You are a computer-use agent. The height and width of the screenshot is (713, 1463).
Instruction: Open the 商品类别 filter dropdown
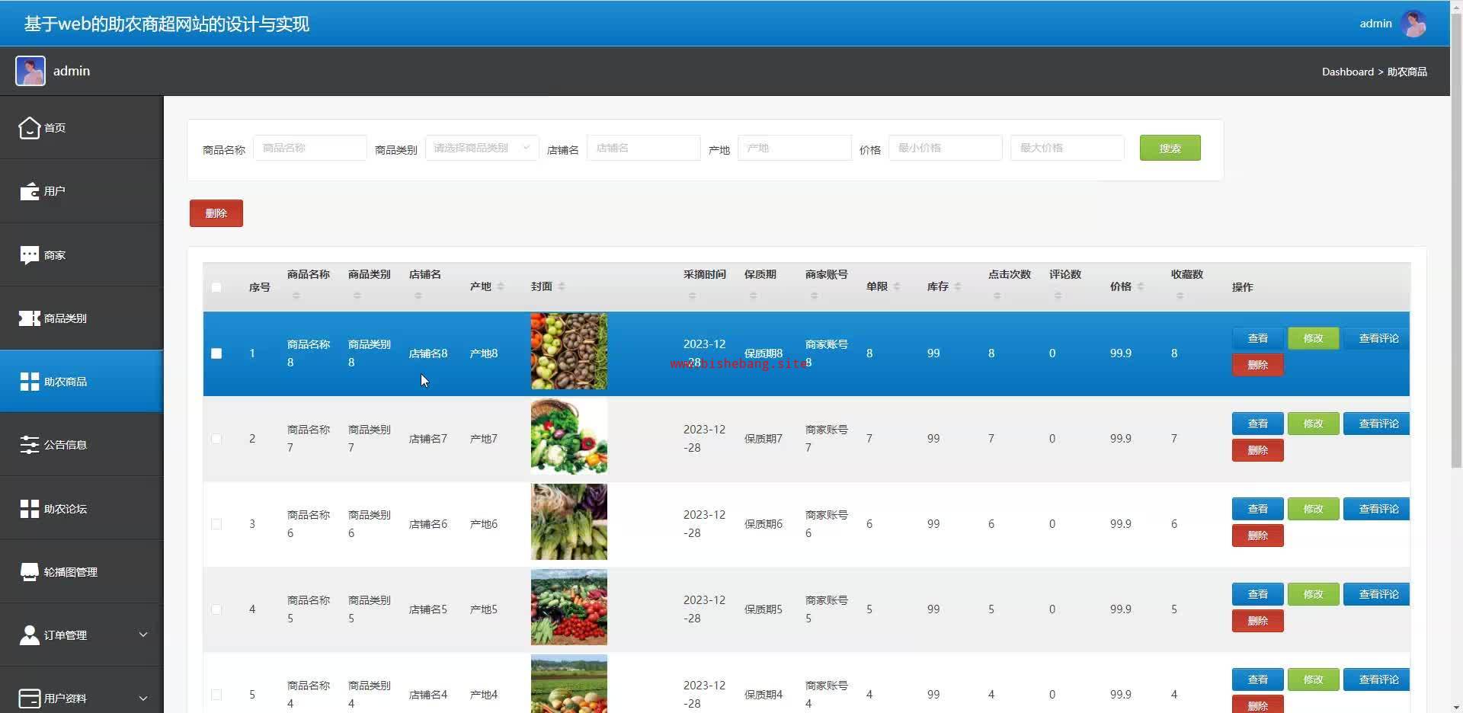coord(482,148)
